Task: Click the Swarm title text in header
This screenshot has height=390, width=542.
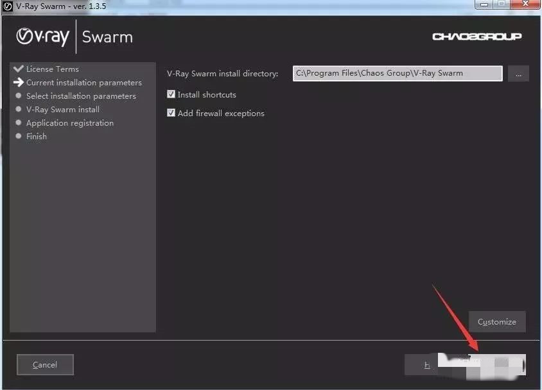Action: [107, 37]
